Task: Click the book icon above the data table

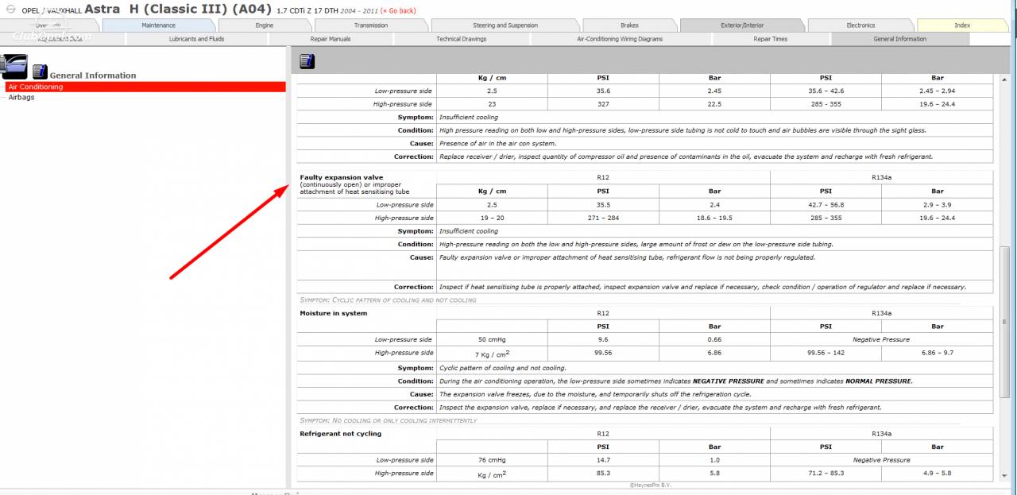Action: (308, 60)
